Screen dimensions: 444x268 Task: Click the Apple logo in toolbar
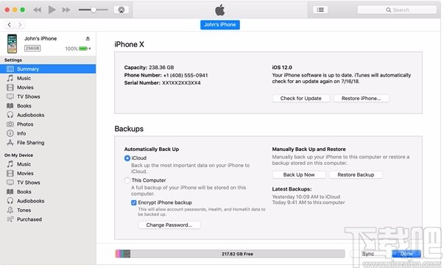pos(220,10)
